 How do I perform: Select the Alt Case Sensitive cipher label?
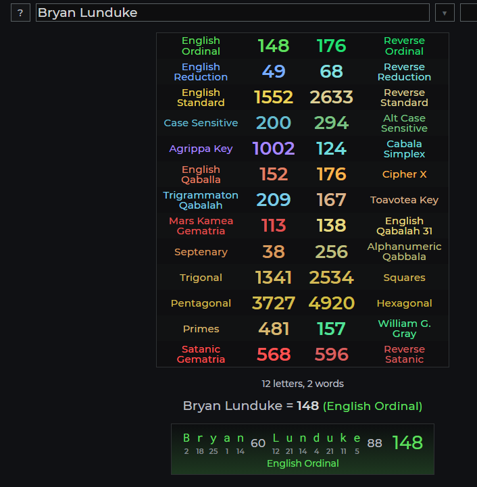pos(404,123)
